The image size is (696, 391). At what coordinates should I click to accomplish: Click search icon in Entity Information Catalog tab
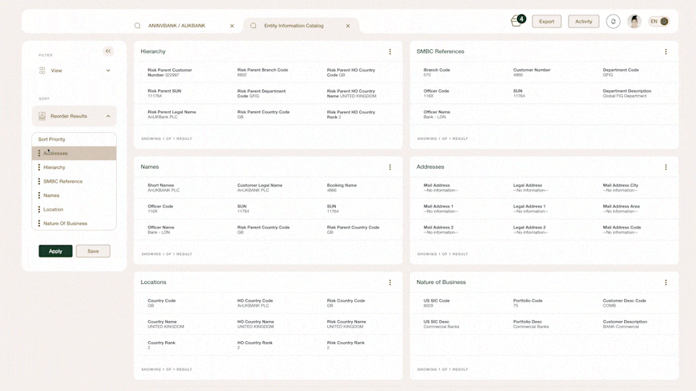tap(254, 26)
